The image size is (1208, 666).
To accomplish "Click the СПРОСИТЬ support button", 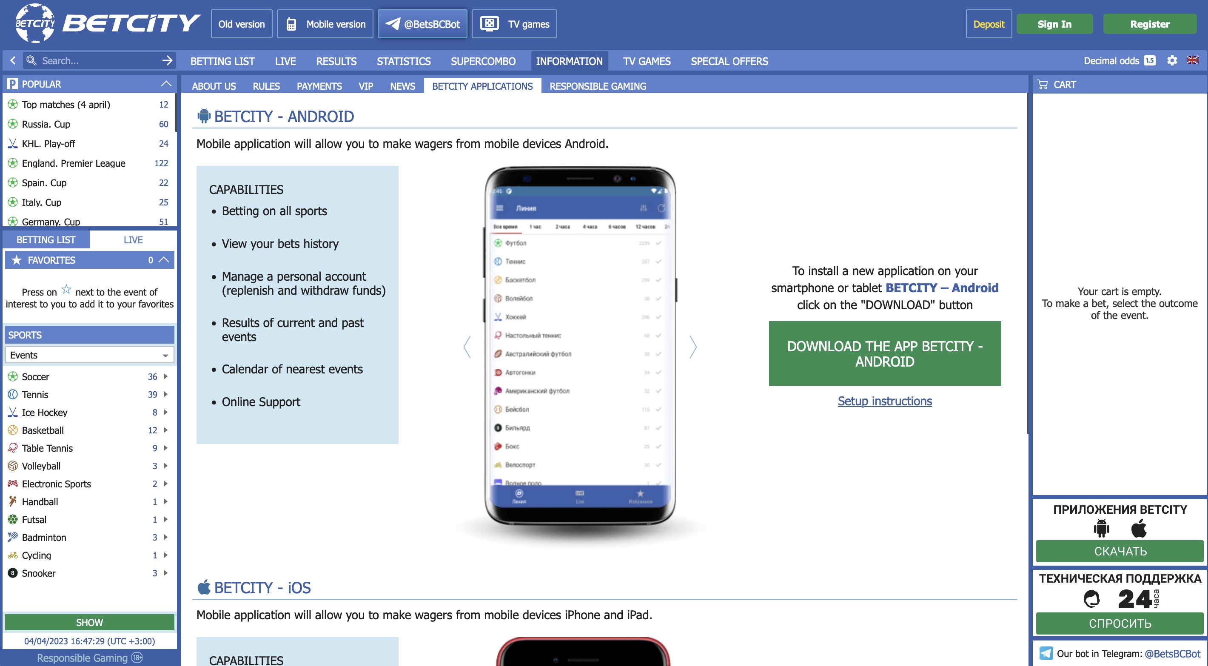I will [x=1120, y=623].
